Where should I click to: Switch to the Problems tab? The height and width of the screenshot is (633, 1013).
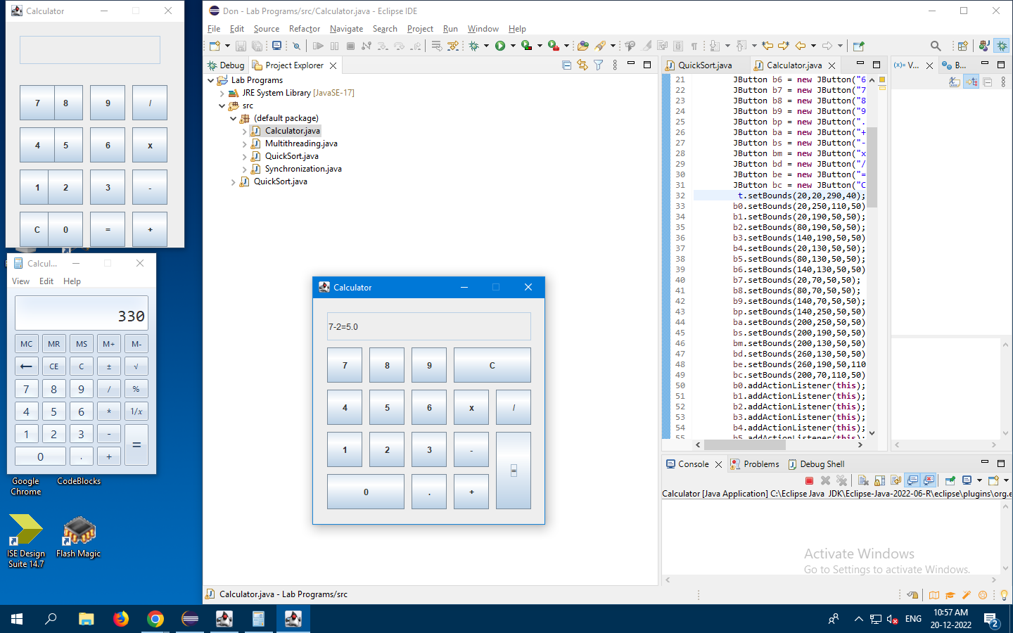pyautogui.click(x=754, y=464)
